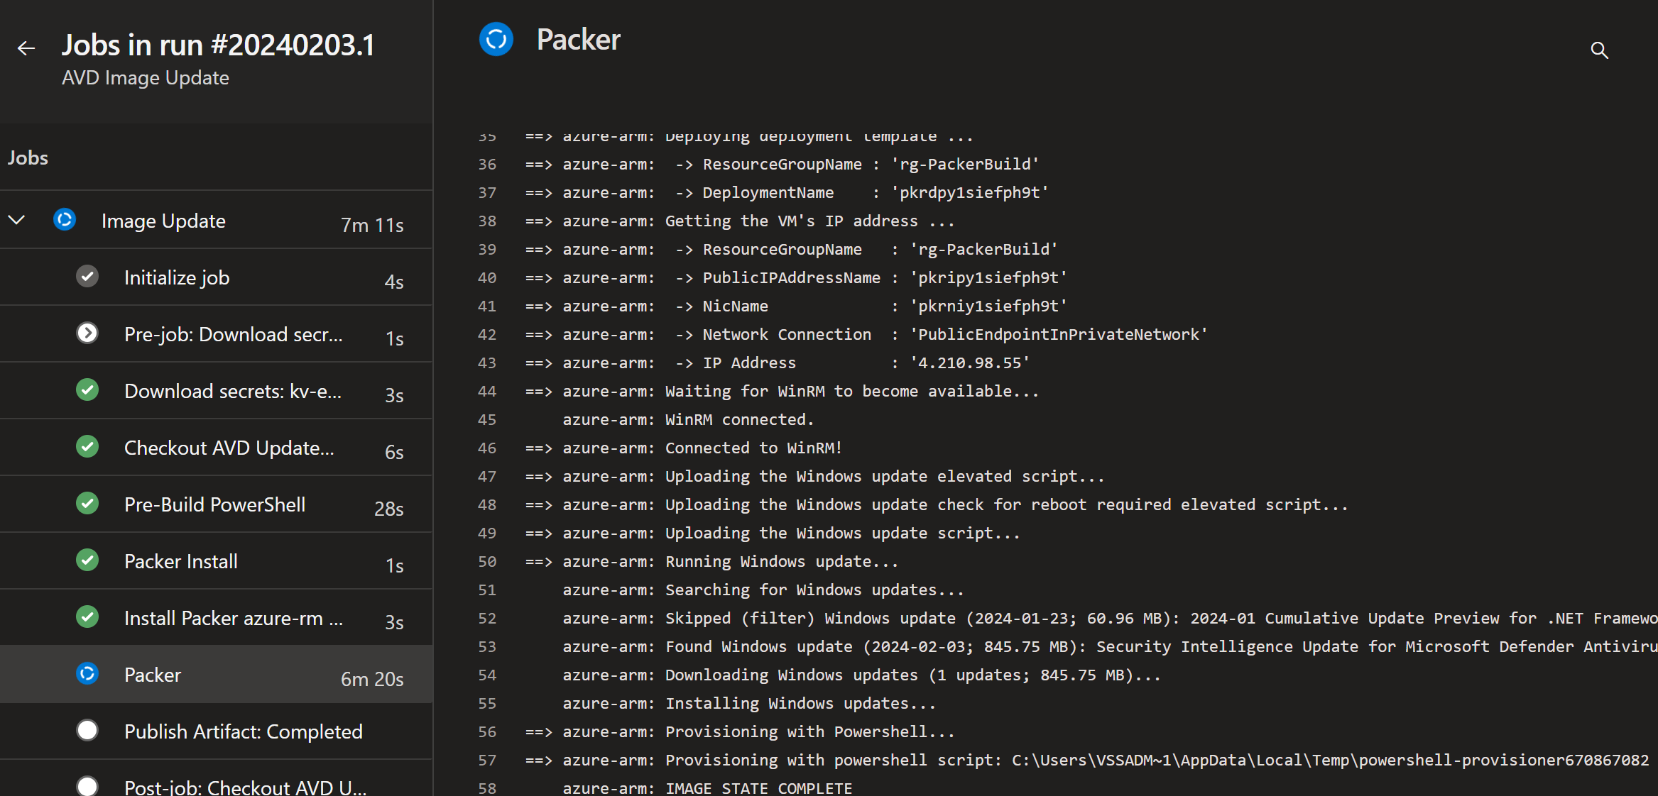Click log line number 44
Screen dimensions: 1658x796
coord(487,392)
